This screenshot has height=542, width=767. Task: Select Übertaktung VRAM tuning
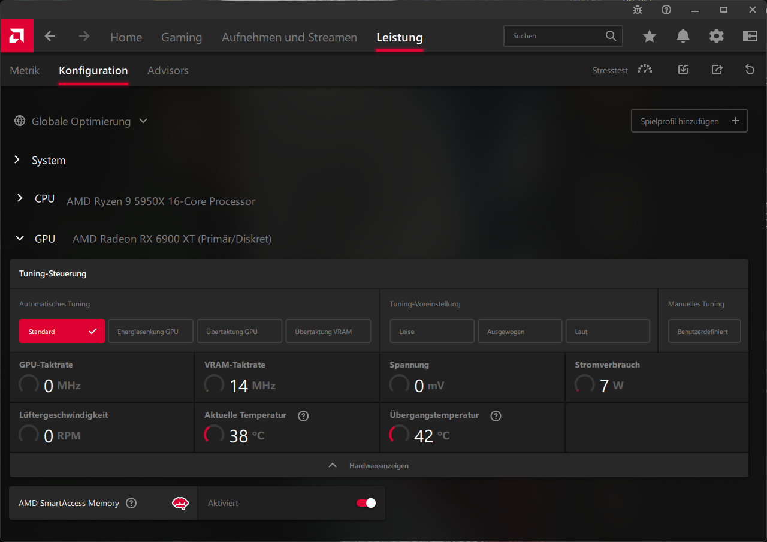point(328,331)
